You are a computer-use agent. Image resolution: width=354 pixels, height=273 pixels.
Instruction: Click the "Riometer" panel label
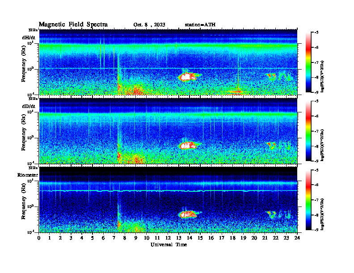click(x=28, y=175)
